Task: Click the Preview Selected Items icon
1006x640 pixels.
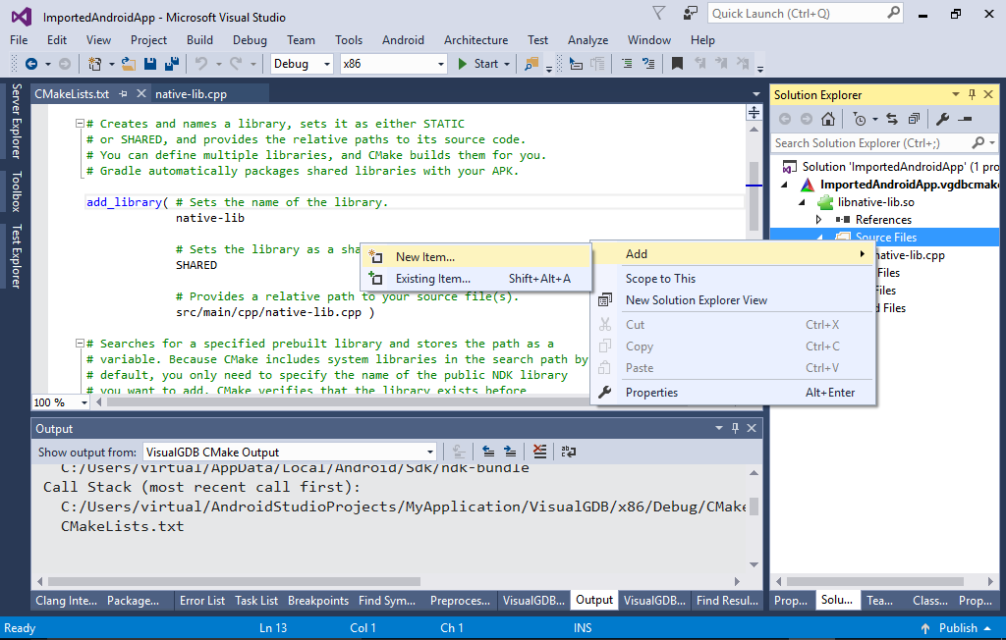Action: click(965, 120)
